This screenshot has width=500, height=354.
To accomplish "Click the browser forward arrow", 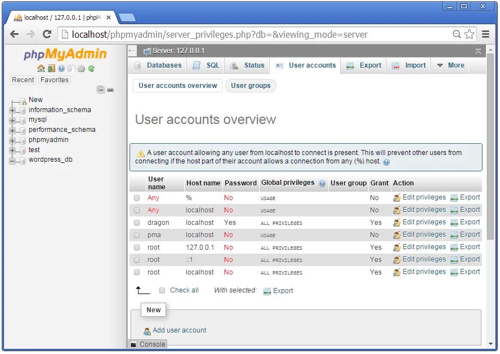I will 30,34.
